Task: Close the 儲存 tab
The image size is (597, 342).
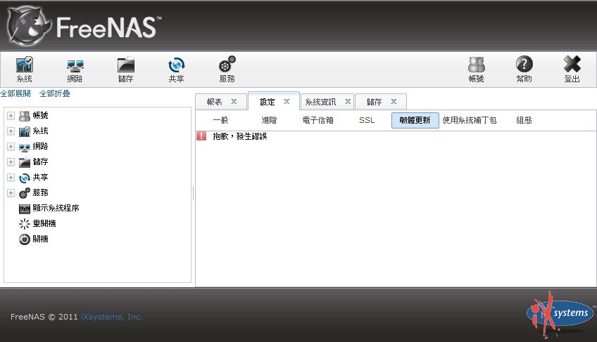Action: click(394, 102)
